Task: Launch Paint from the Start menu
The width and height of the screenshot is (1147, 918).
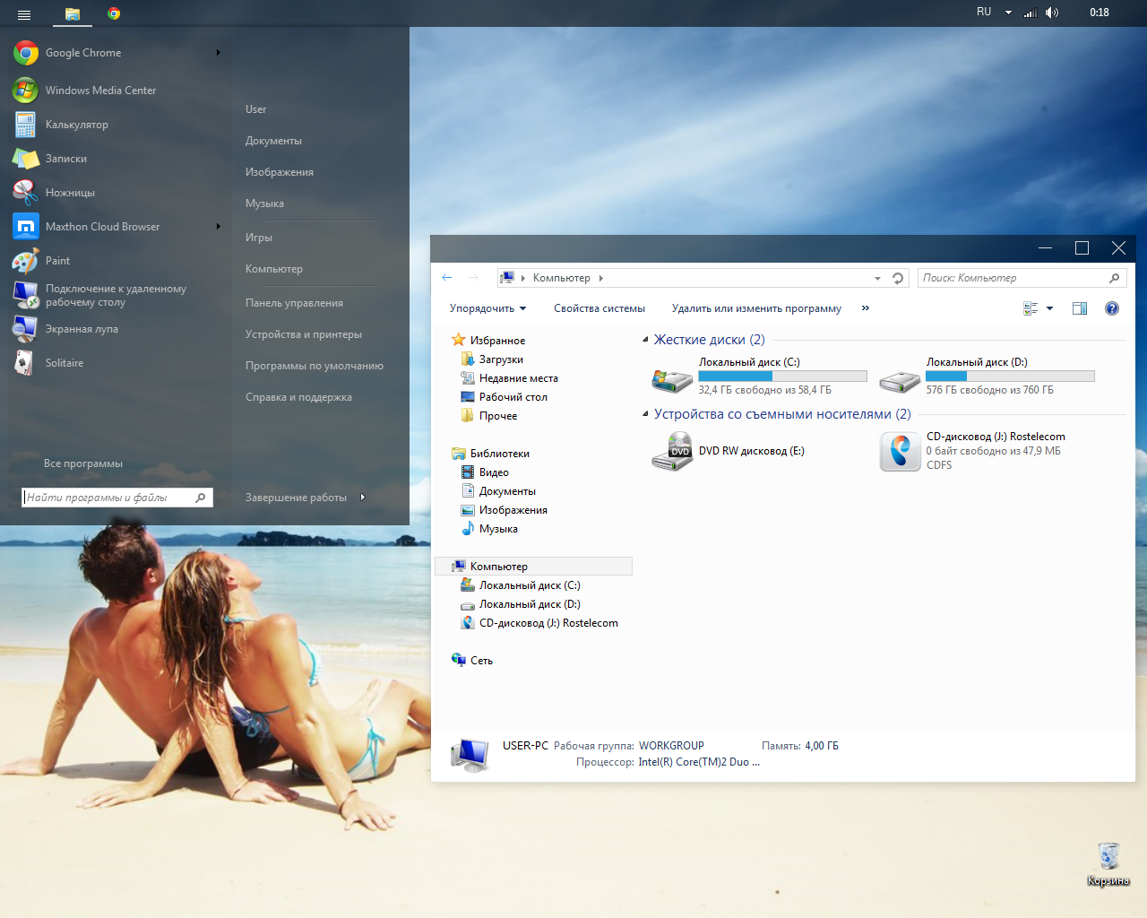Action: 57,261
